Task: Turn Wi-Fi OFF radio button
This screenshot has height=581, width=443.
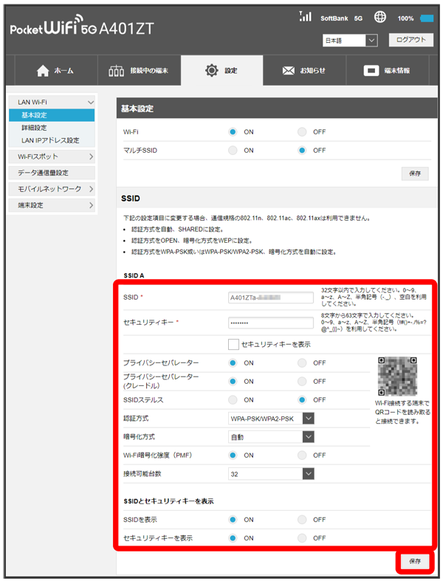Action: [302, 131]
